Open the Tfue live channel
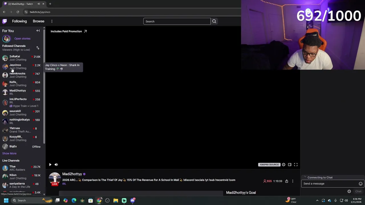 pyautogui.click(x=22, y=168)
